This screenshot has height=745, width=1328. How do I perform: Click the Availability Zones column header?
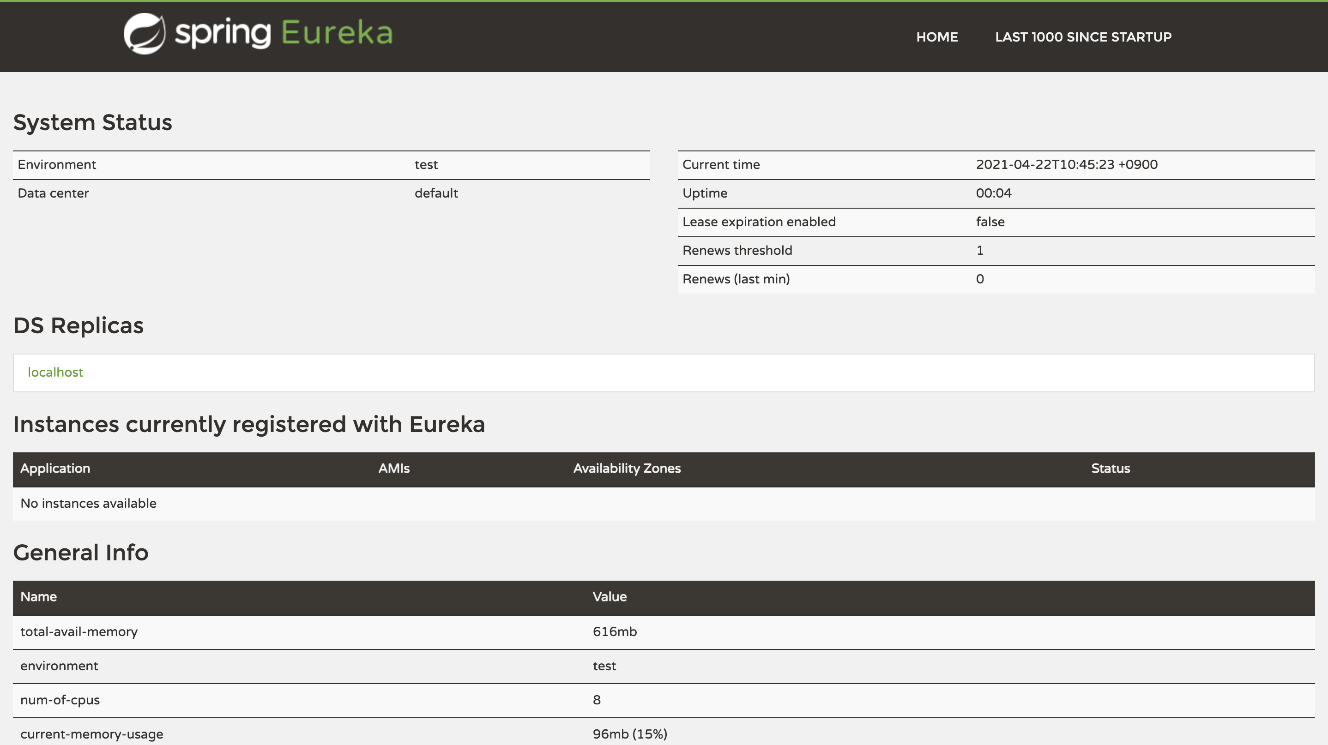point(627,469)
